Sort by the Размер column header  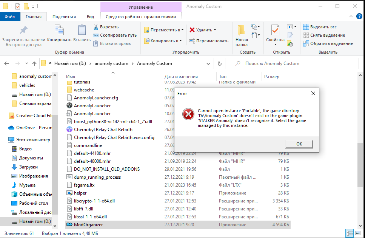point(272,77)
